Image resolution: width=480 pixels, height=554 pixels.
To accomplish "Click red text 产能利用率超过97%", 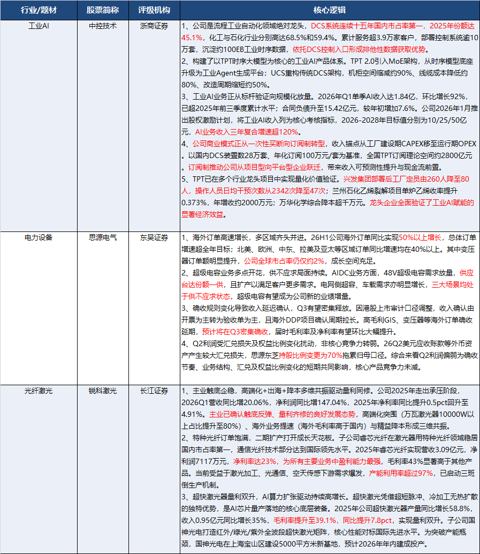I will pyautogui.click(x=401, y=473).
